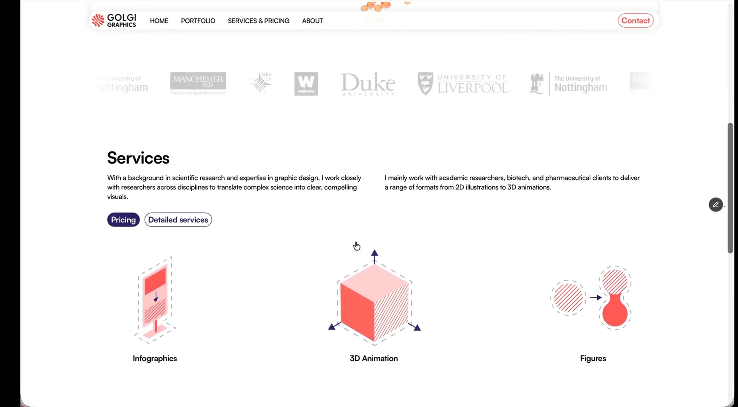Click the Pricing pill button
Viewport: 738px width, 407px height.
[x=123, y=220]
